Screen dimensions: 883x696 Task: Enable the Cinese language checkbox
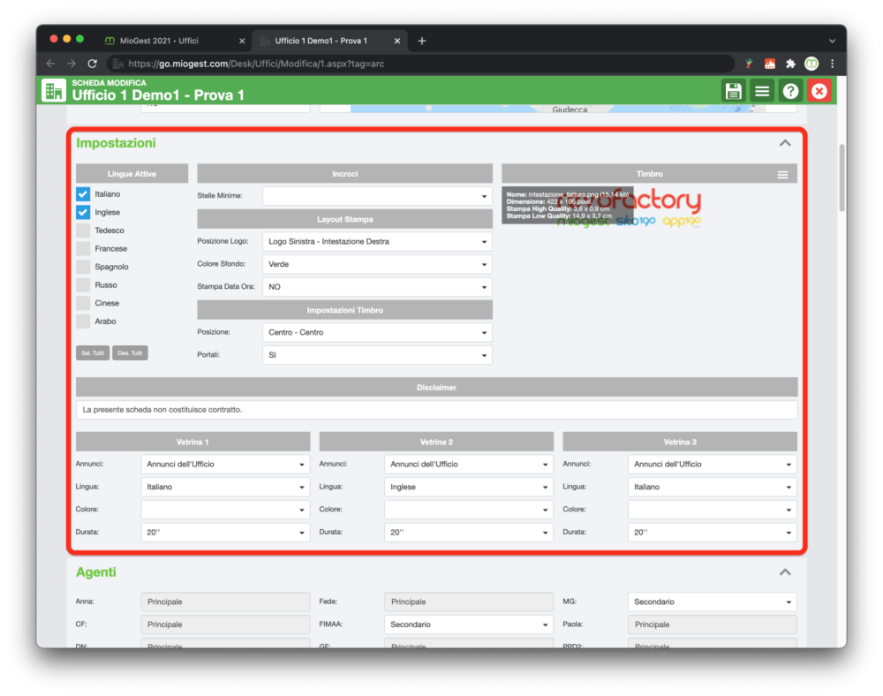click(x=83, y=303)
